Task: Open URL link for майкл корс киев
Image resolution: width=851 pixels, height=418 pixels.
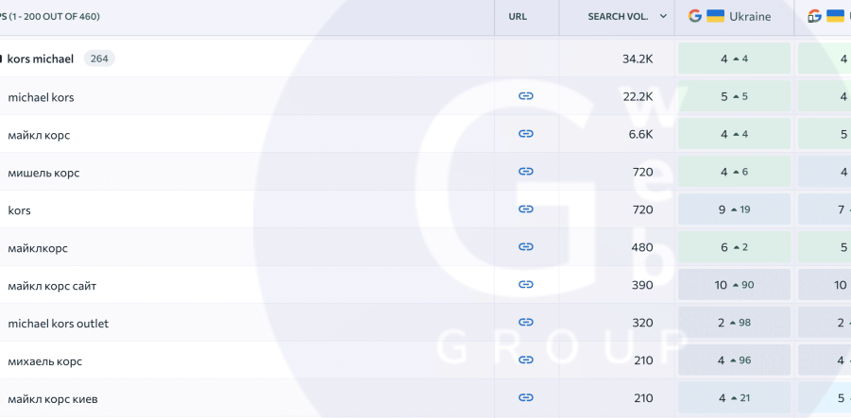Action: (526, 398)
